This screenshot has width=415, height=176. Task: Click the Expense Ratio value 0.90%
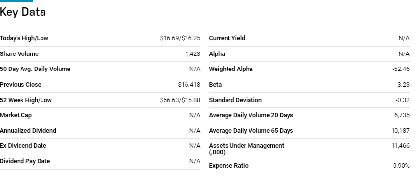point(401,166)
